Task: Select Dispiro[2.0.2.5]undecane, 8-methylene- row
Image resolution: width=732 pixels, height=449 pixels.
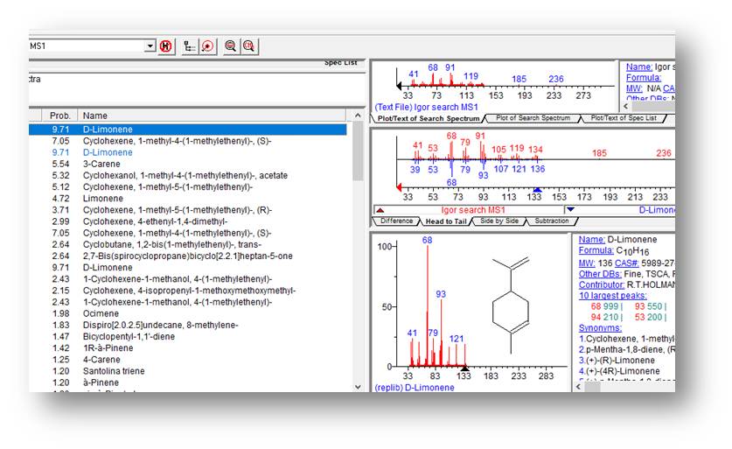Action: coord(188,326)
